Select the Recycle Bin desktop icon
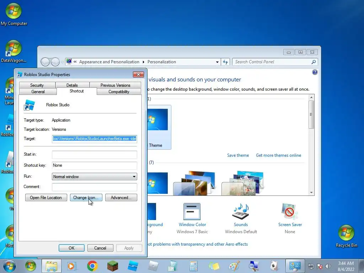Screen dimensions: 364x273 (x=346, y=236)
